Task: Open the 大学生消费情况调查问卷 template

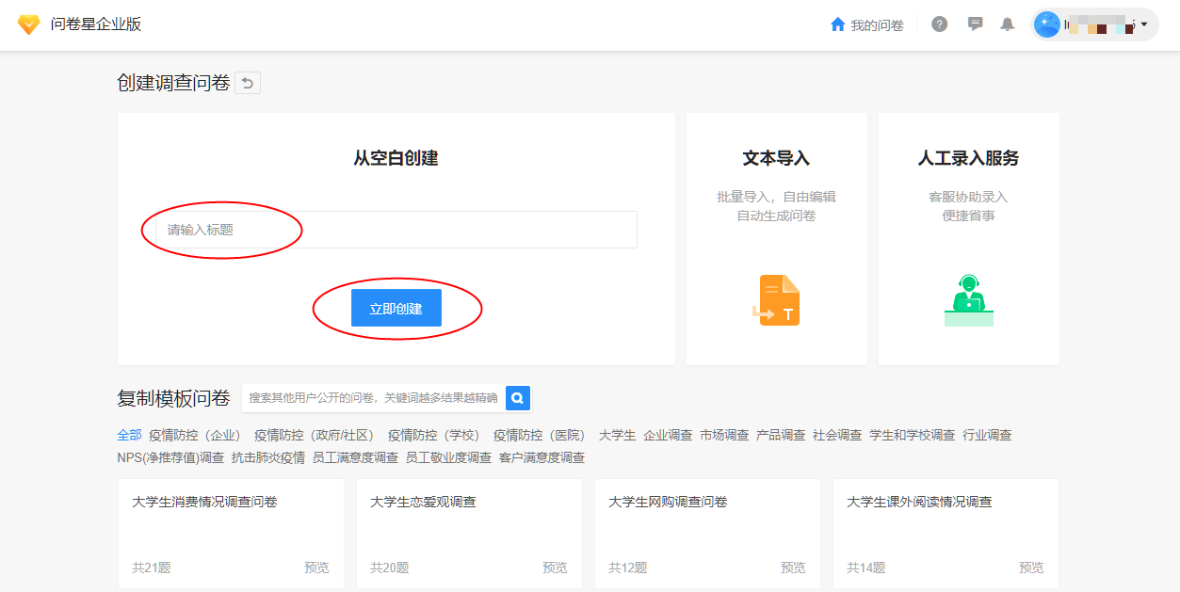Action: [x=204, y=503]
